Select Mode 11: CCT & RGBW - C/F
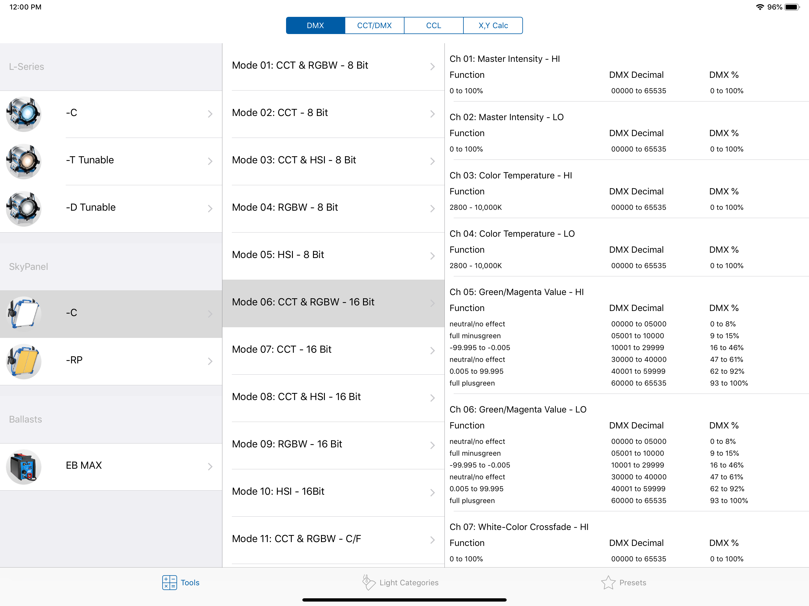Image resolution: width=809 pixels, height=606 pixels. coord(296,539)
